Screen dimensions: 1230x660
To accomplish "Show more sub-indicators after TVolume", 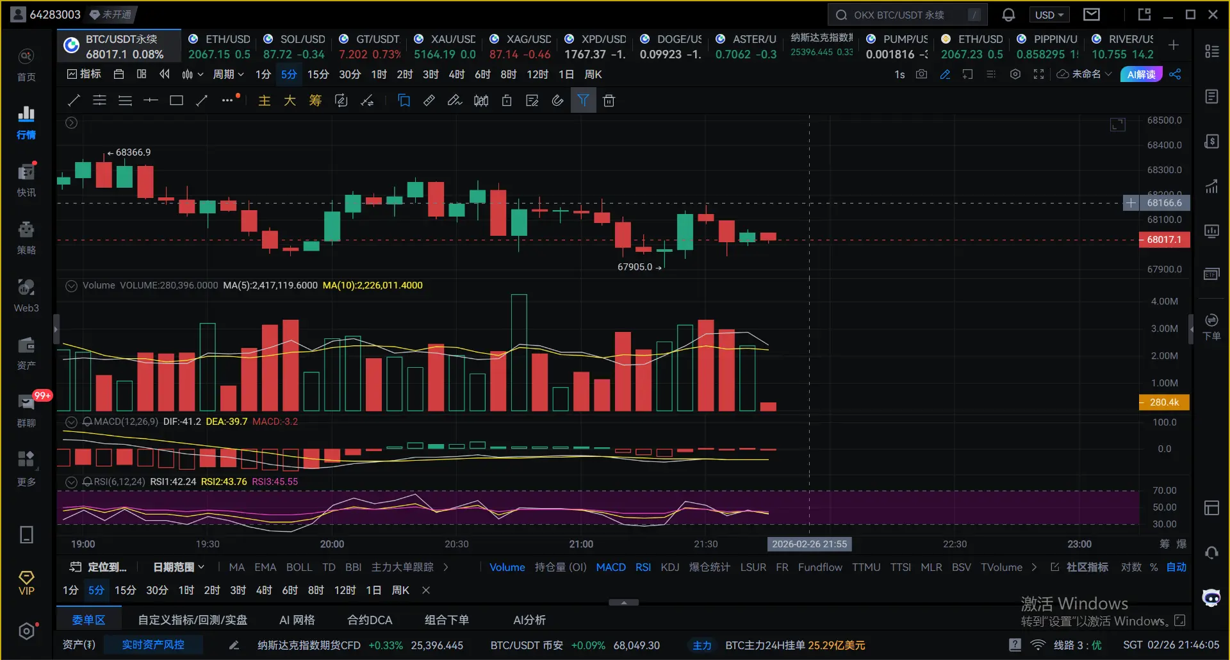I will coord(1034,567).
